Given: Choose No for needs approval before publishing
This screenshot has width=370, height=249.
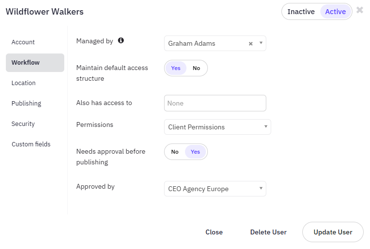Looking at the screenshot, I should (175, 152).
